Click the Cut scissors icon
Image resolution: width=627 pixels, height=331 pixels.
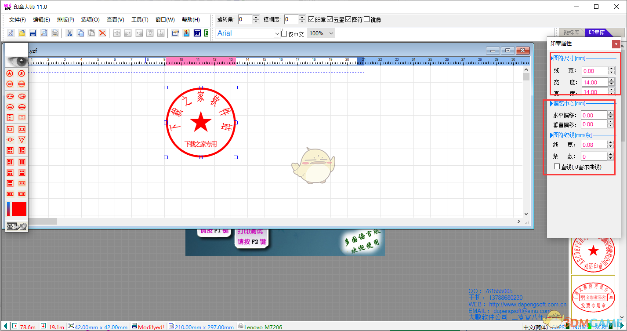click(x=69, y=33)
